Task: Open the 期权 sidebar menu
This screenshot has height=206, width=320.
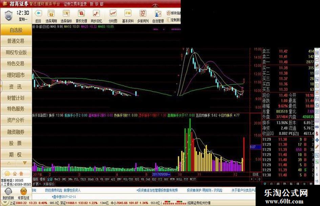Action: pos(16,155)
